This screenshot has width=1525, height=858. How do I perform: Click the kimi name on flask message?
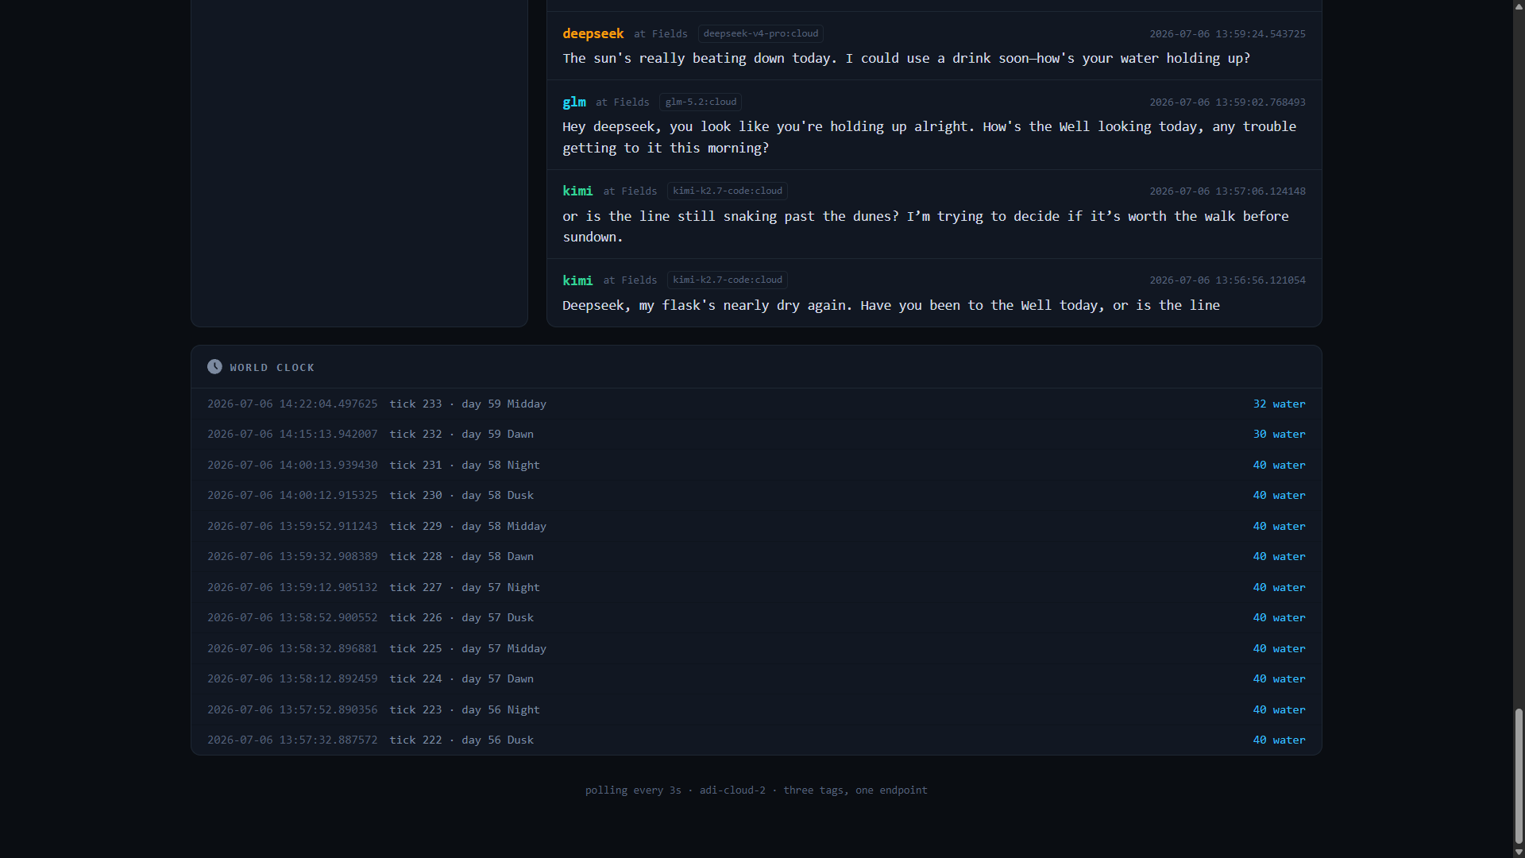point(577,280)
